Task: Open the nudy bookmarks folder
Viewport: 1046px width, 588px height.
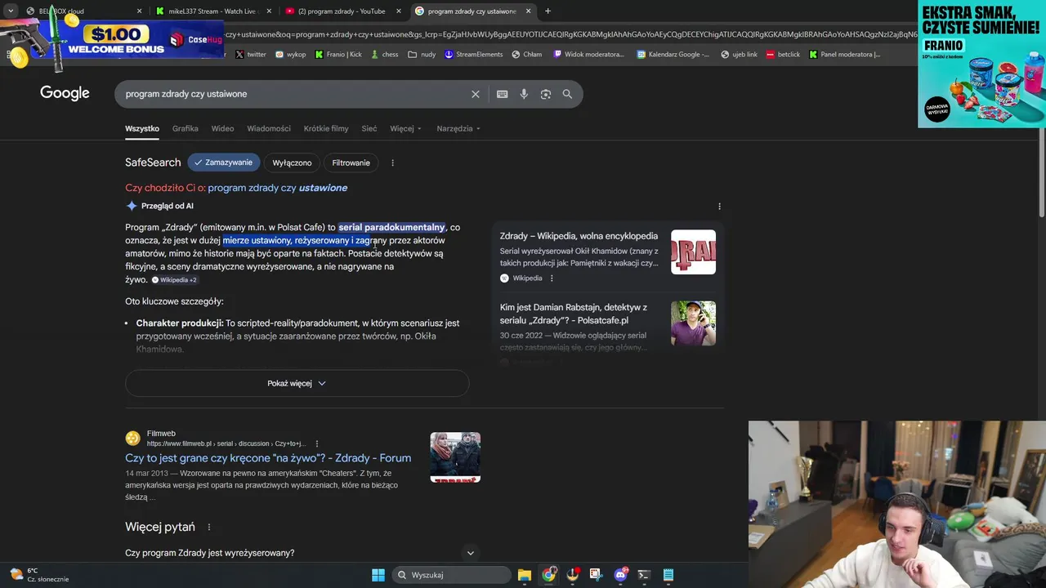Action: tap(422, 55)
